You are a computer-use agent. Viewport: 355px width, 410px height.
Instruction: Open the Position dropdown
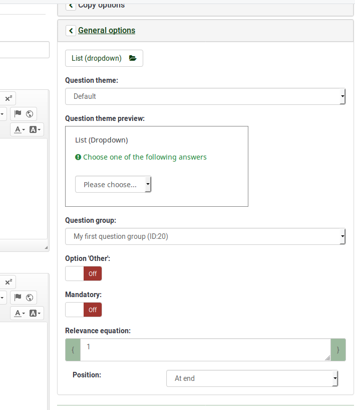coord(252,378)
